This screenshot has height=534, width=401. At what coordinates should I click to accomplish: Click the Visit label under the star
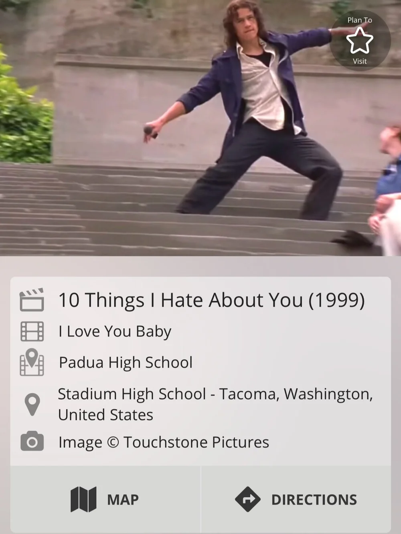(x=360, y=61)
